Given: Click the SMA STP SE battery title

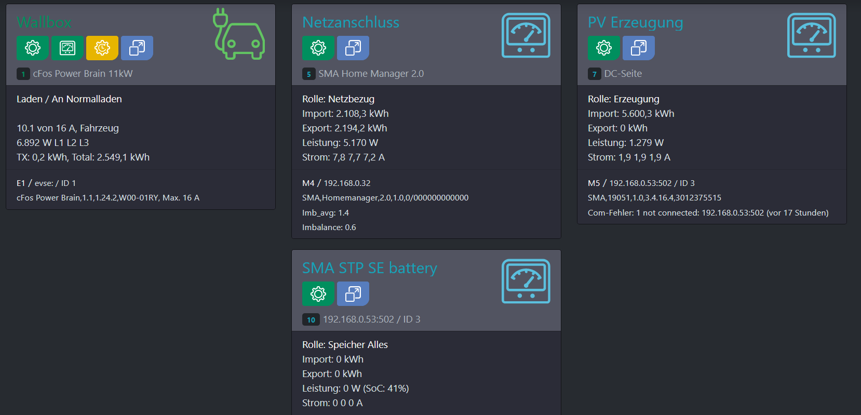Looking at the screenshot, I should [370, 268].
